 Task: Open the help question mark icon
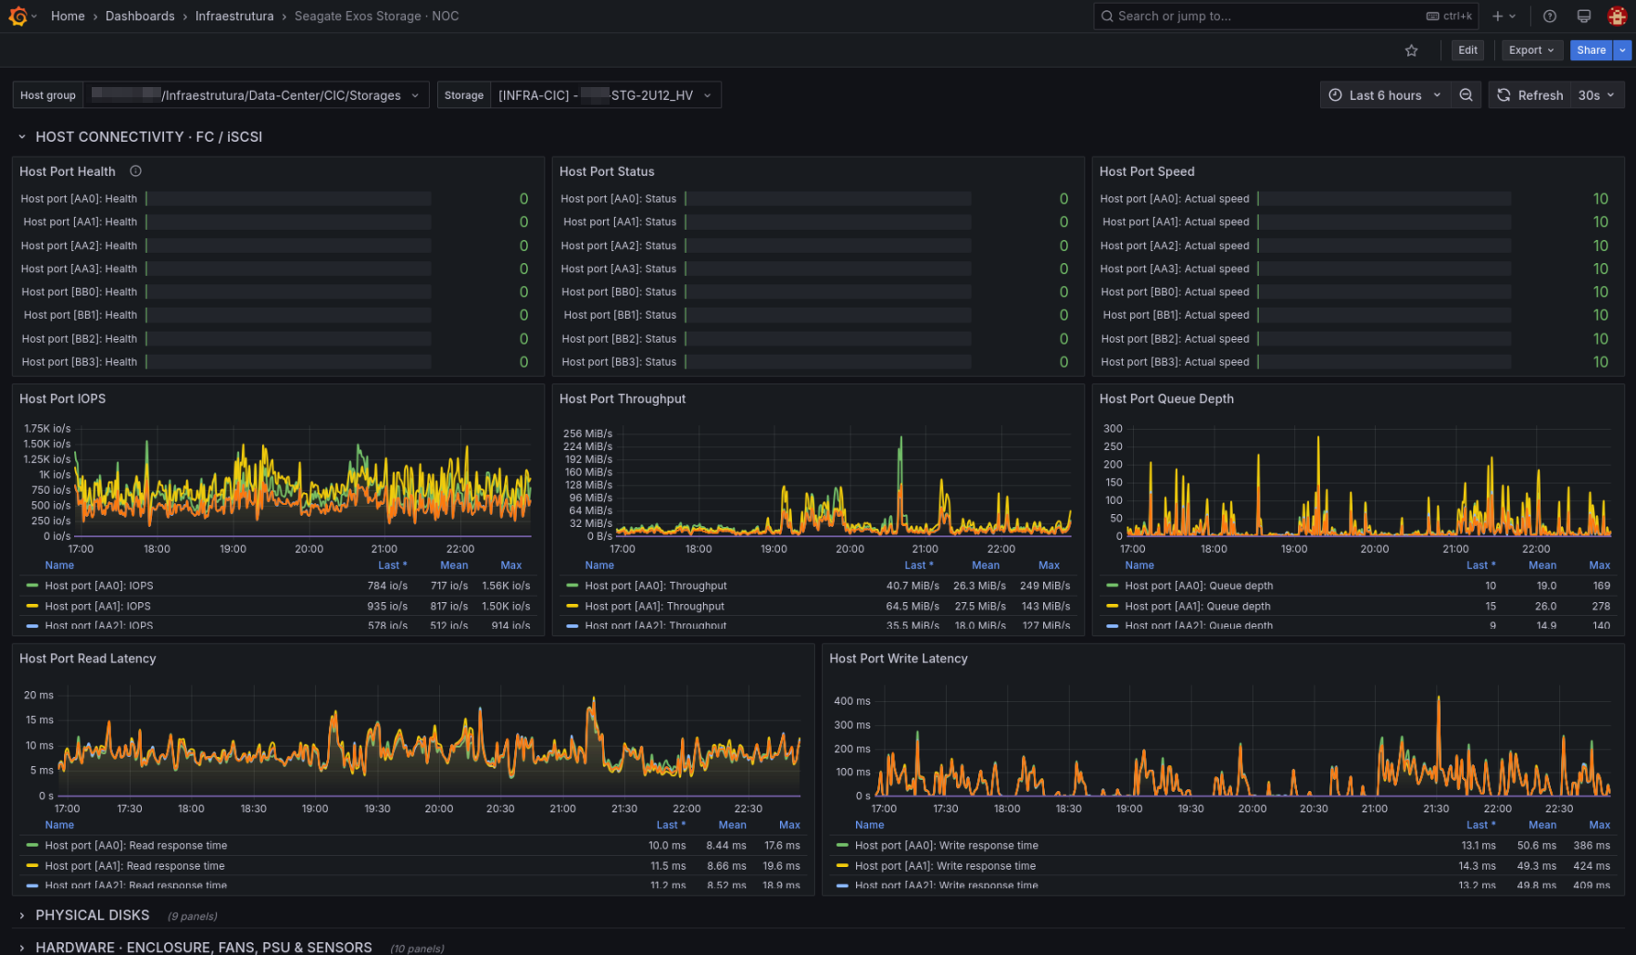coord(1550,17)
